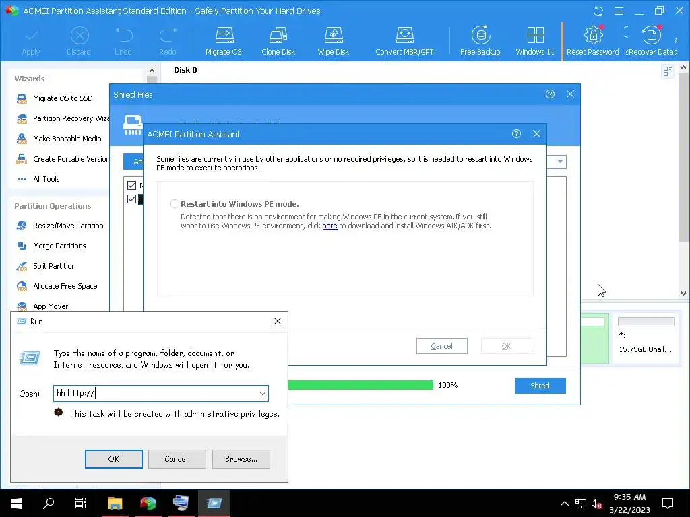The width and height of the screenshot is (690, 517).
Task: Click the 100% shred progress bar
Action: point(360,385)
